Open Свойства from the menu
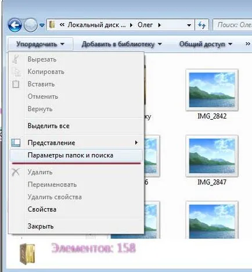Screen dimensions: 252x272 (77, 209)
